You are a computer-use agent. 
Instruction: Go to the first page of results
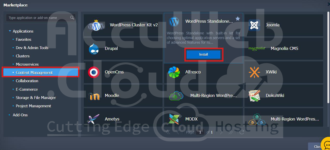[168, 132]
